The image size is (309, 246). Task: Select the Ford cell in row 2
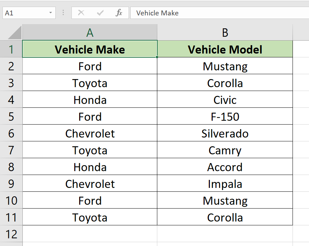click(90, 66)
